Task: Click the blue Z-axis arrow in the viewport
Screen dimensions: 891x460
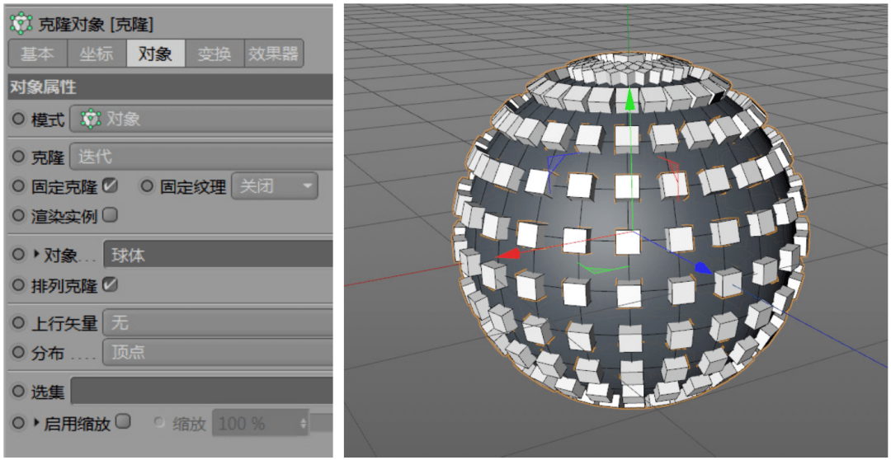Action: click(704, 267)
